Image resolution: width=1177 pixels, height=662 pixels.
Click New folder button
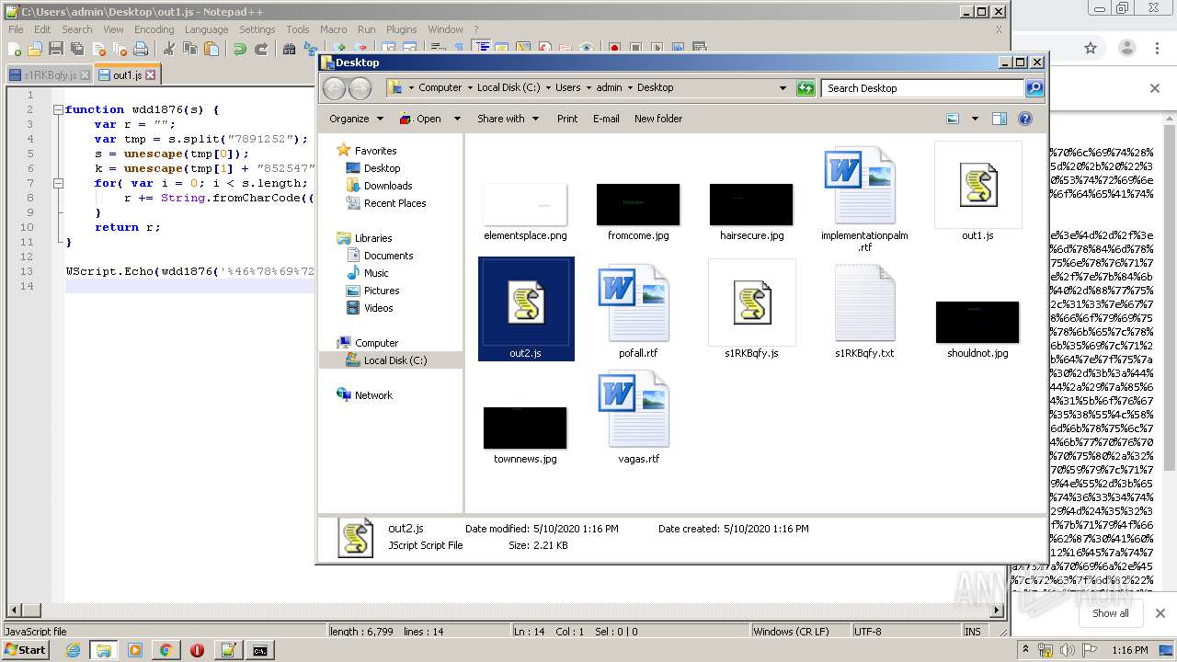[658, 119]
